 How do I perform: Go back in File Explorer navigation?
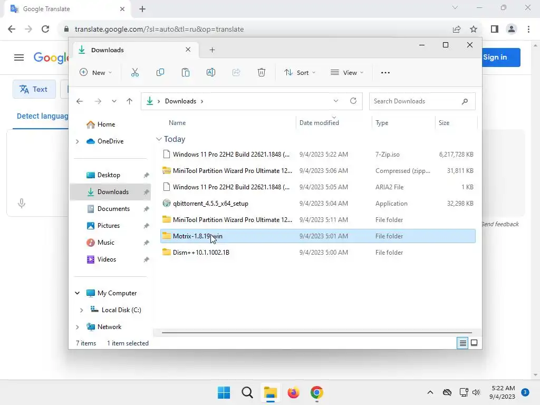tap(80, 101)
